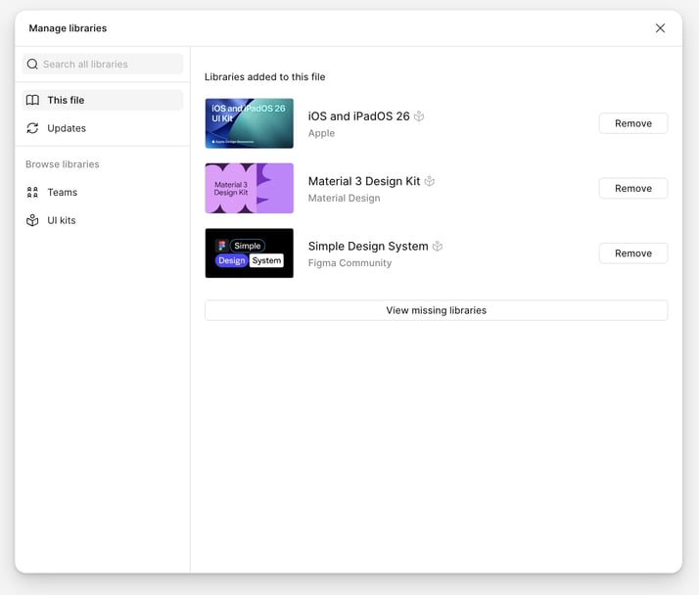Click UI kit badge beside Simple Design System
699x595 pixels.
438,246
